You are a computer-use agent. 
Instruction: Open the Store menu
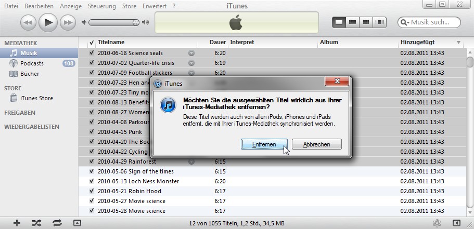[x=129, y=6]
